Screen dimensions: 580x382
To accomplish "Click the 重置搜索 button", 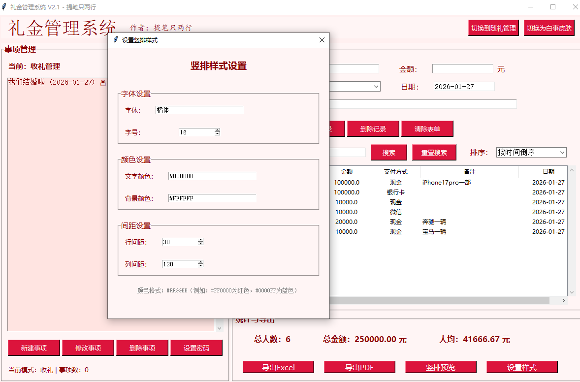I will click(x=434, y=153).
